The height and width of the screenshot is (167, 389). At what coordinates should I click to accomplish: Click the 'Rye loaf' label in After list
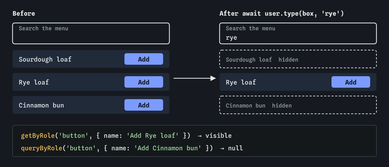(241, 82)
